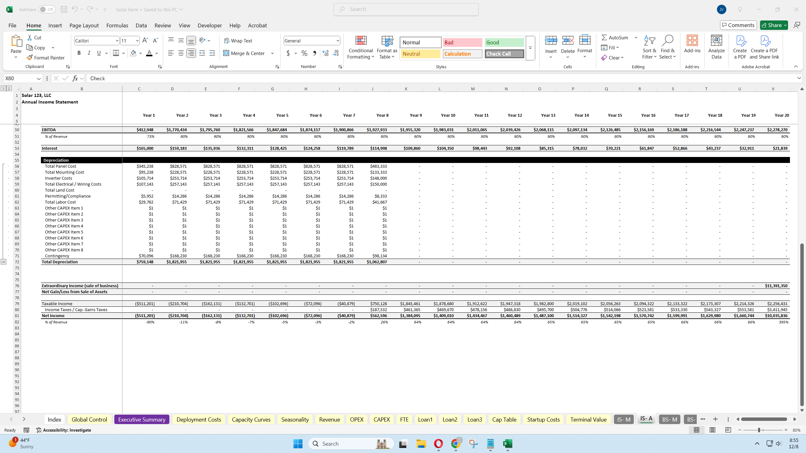This screenshot has width=806, height=453.
Task: Decrease indent of cell text
Action: click(x=202, y=53)
